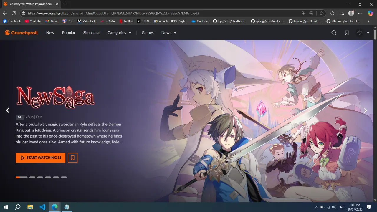The height and width of the screenshot is (212, 377).
Task: Open the m3u.IN IPTV Playlist bookmark
Action: [170, 21]
